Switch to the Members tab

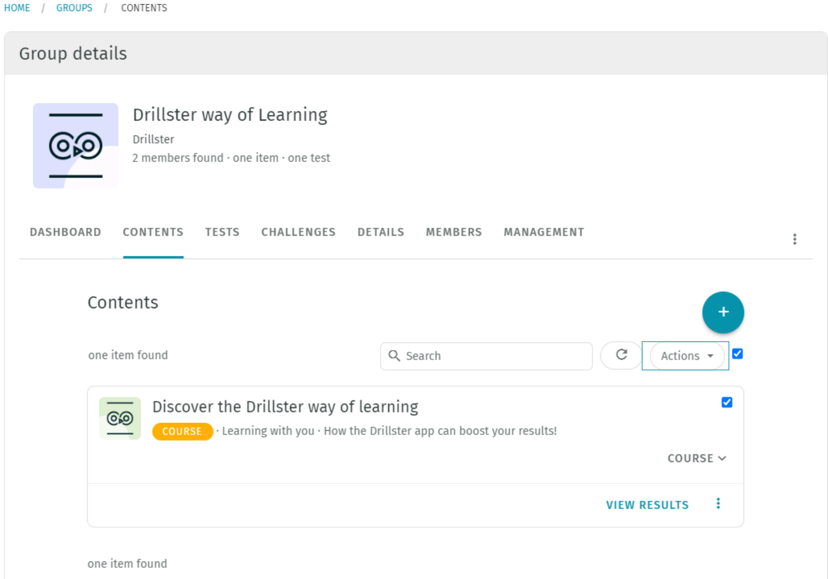(x=453, y=232)
